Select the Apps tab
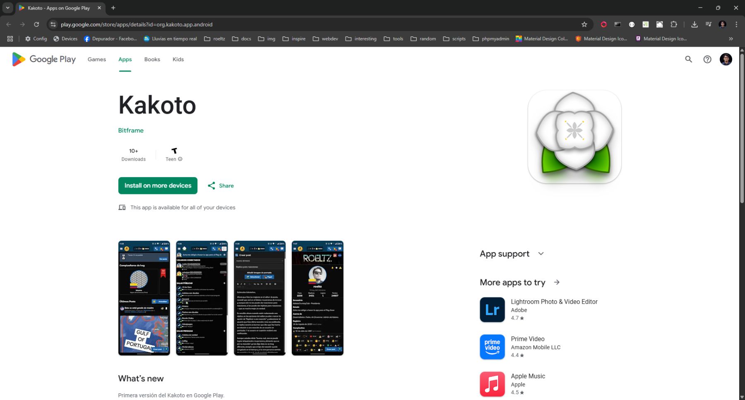The width and height of the screenshot is (745, 400). pyautogui.click(x=125, y=60)
